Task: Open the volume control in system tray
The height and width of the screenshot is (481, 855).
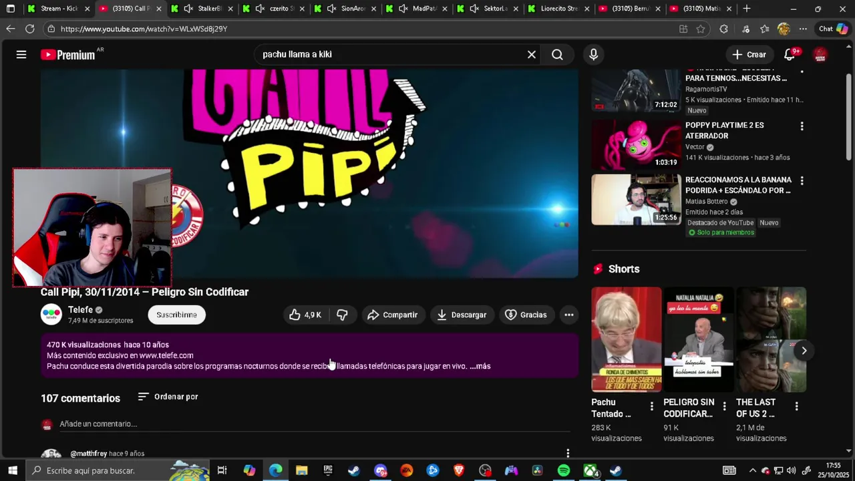Action: [x=792, y=470]
